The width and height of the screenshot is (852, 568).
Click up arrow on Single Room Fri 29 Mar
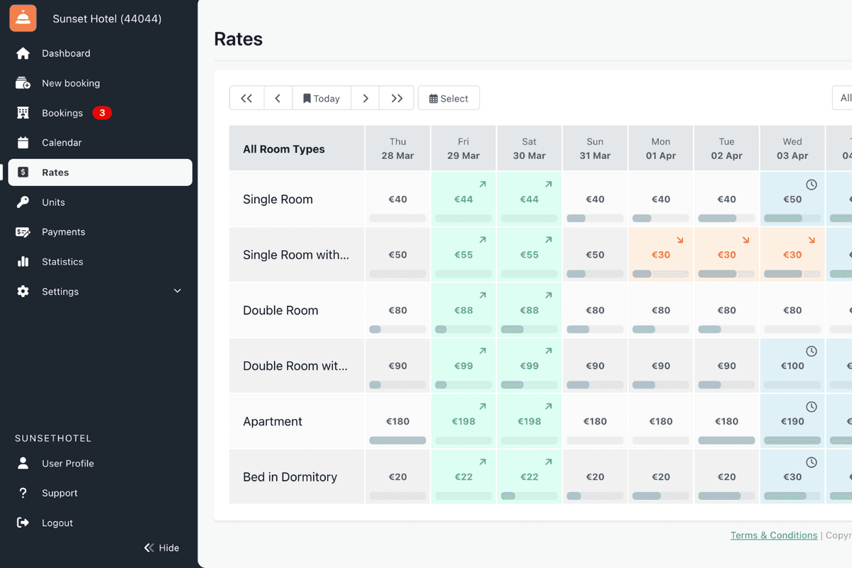(483, 185)
